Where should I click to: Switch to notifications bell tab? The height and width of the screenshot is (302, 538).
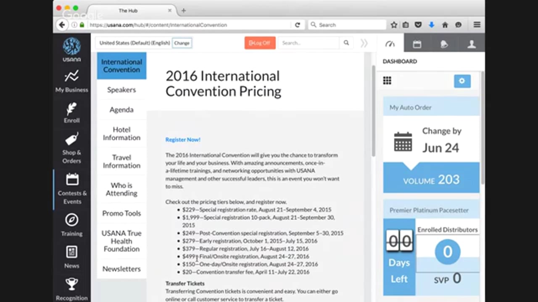[x=444, y=44]
